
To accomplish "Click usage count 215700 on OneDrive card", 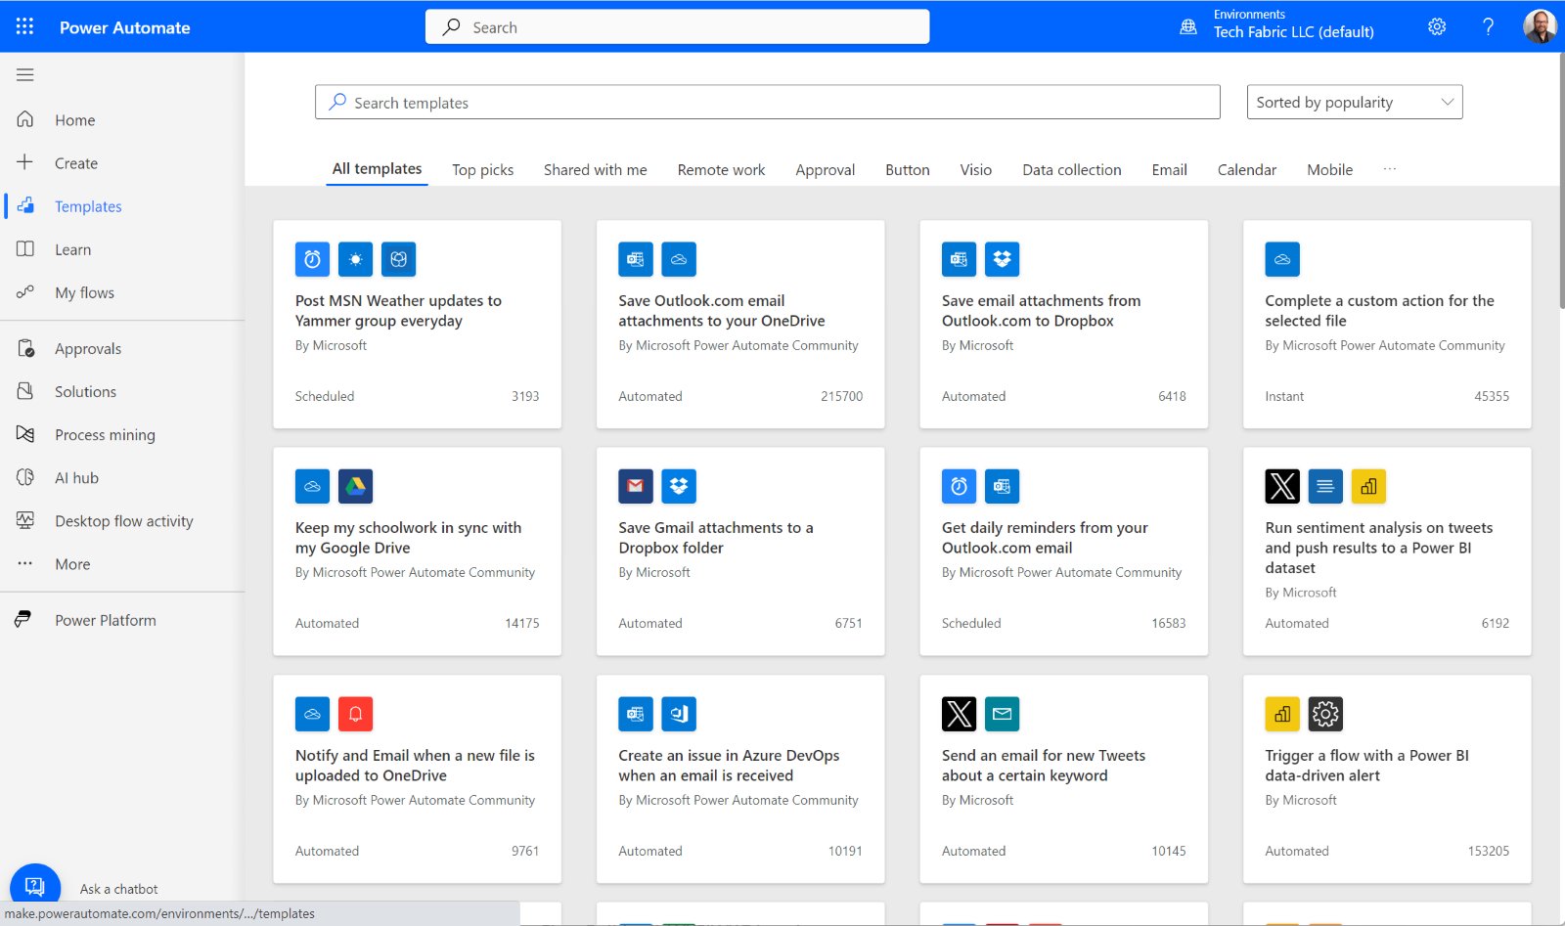I will 842,396.
